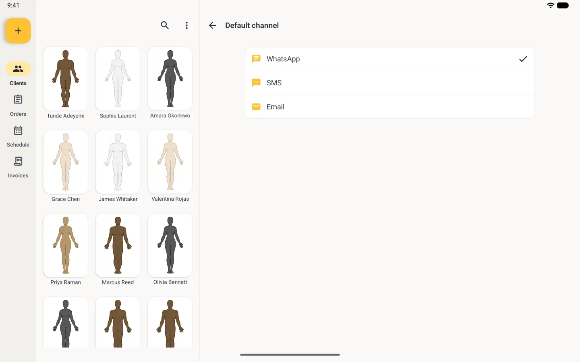
Task: Click the SMS message bubble icon
Action: click(256, 83)
